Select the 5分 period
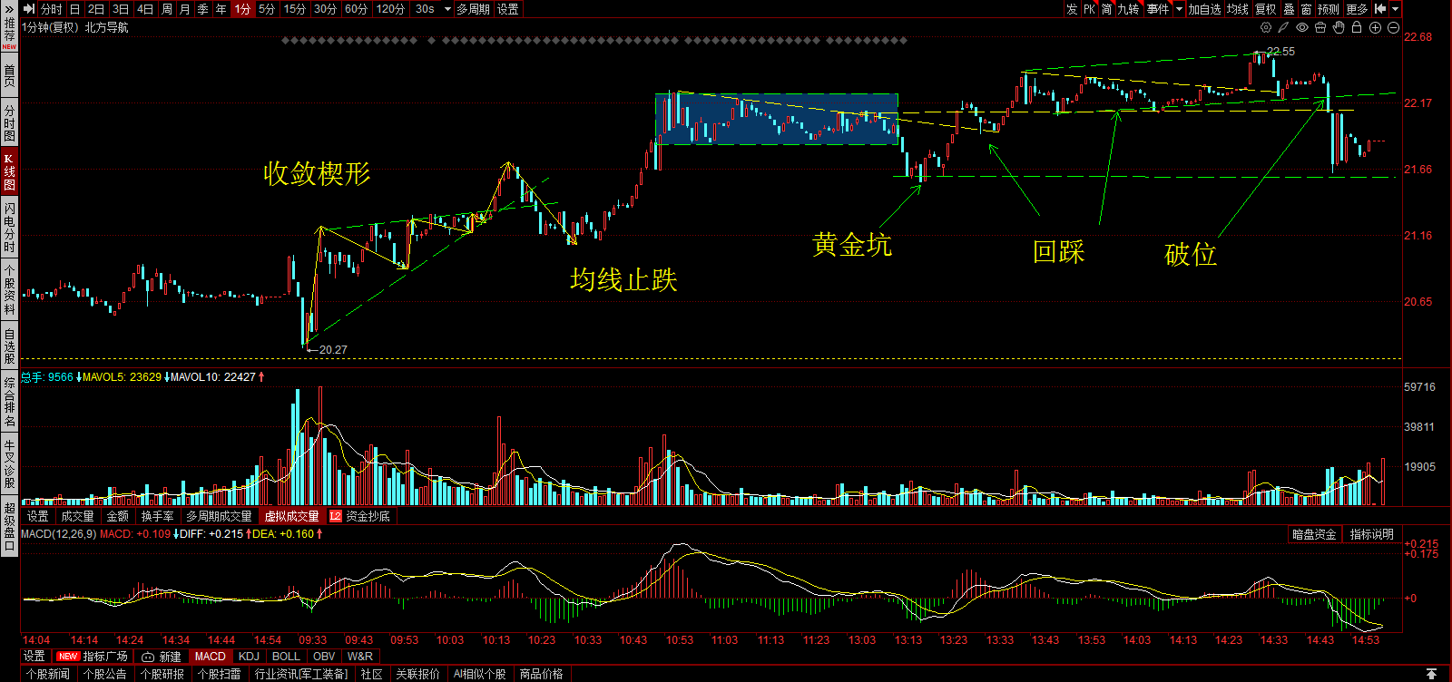 pyautogui.click(x=267, y=9)
